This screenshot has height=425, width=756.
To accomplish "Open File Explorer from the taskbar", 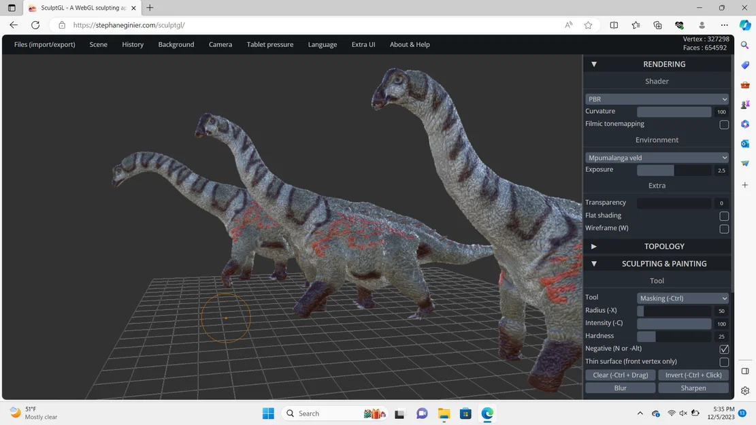I will click(444, 413).
